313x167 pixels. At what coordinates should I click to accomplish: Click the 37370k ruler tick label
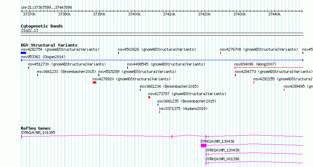[x=29, y=14]
